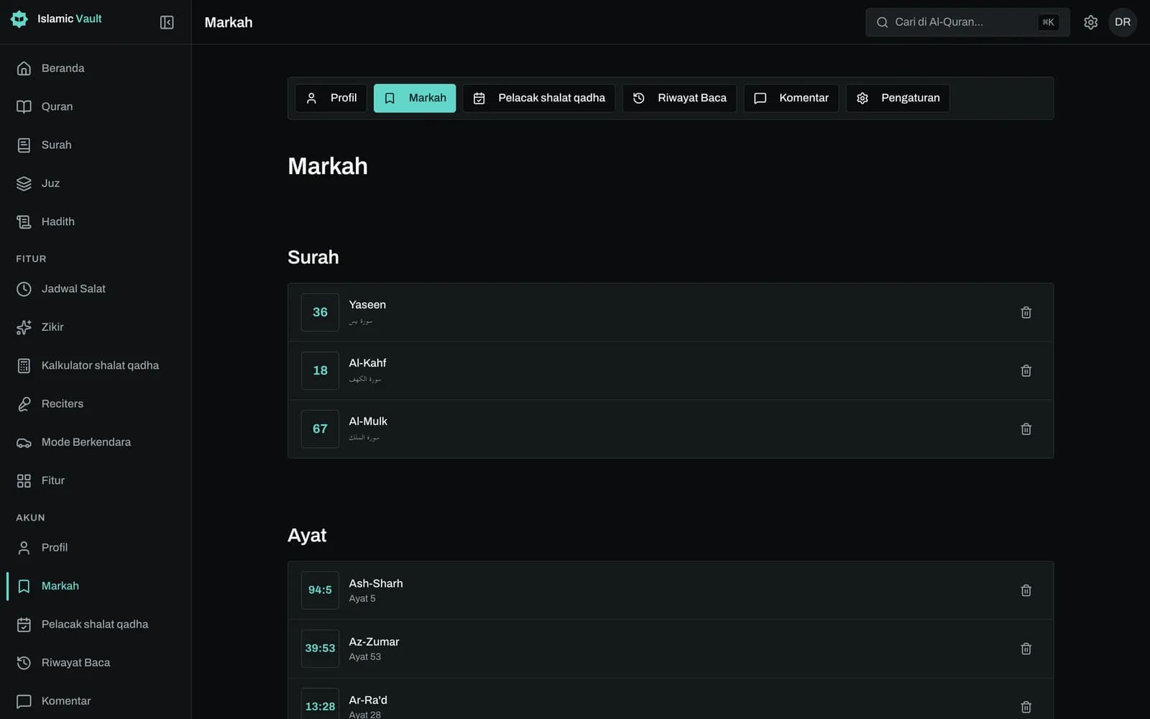Open Quran from the sidebar
1150x719 pixels.
tap(96, 106)
